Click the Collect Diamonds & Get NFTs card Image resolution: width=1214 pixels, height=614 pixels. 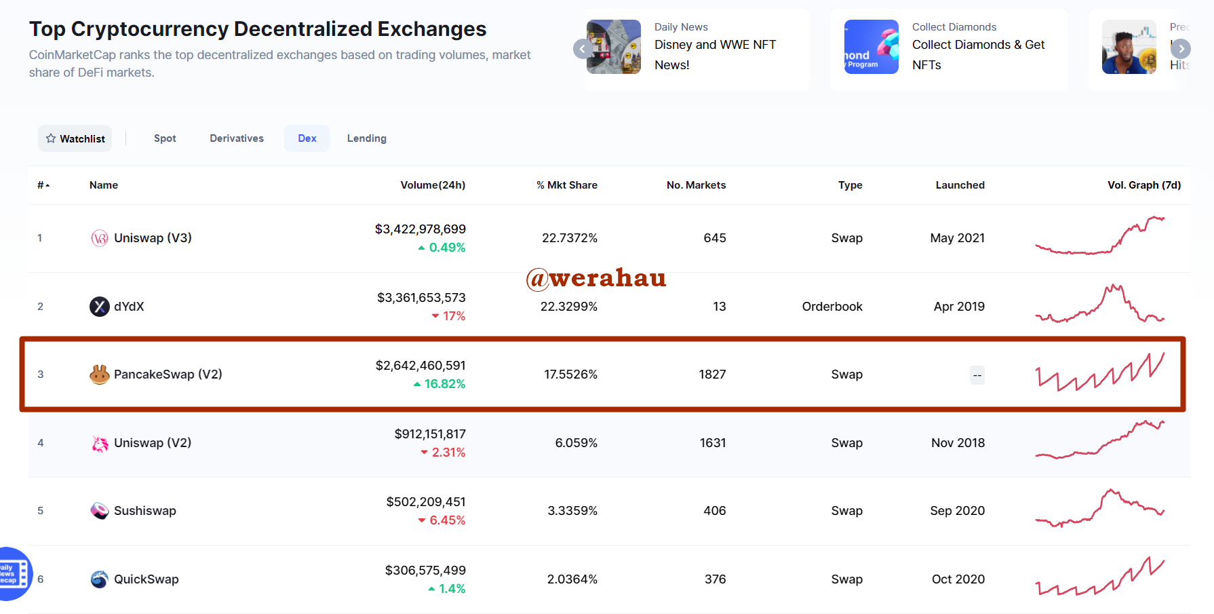coord(949,50)
